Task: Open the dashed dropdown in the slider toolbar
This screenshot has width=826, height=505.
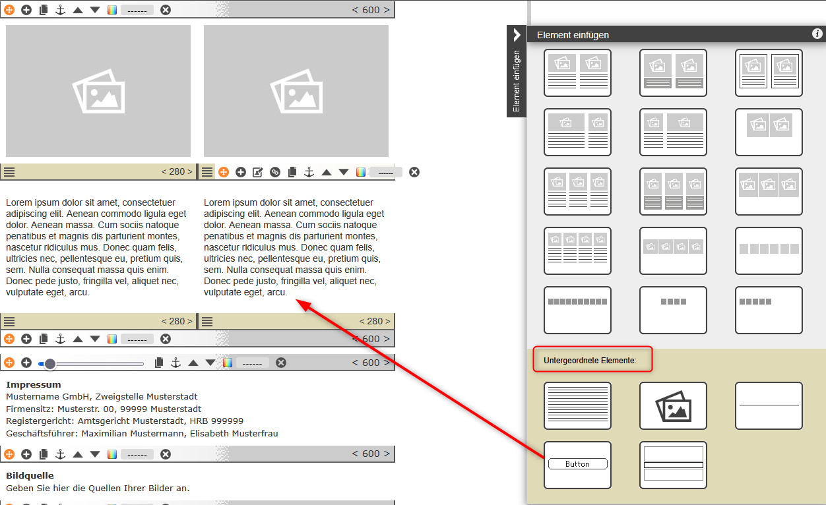Action: [253, 363]
